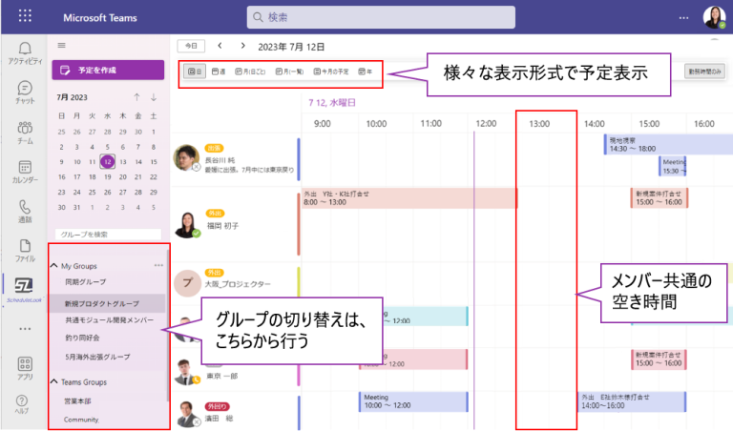Image resolution: width=733 pixels, height=431 pixels.
Task: Go to next day with right arrow
Action: coord(243,45)
